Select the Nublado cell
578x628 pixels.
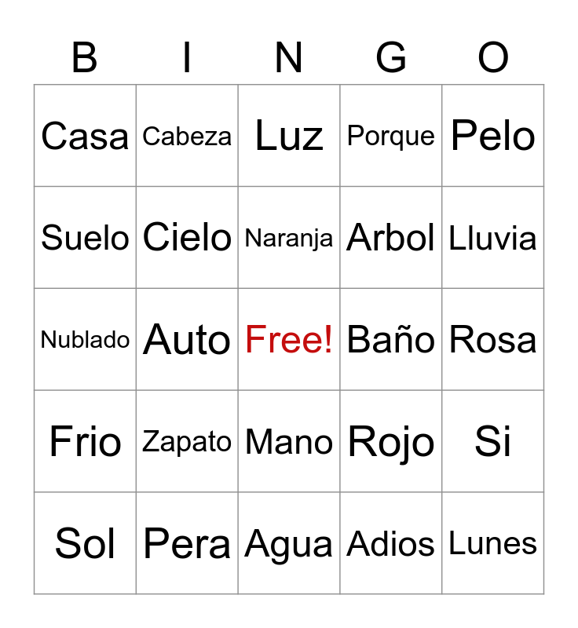point(85,339)
